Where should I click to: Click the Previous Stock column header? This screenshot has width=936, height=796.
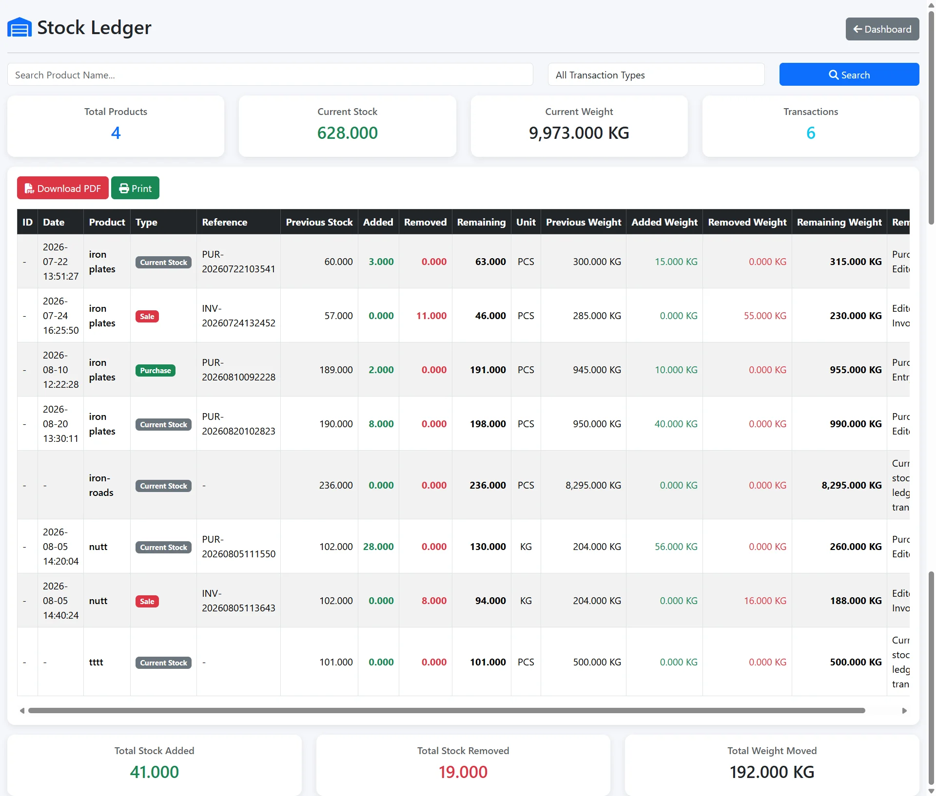coord(319,222)
